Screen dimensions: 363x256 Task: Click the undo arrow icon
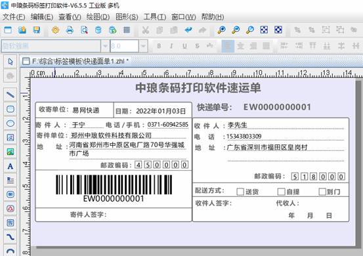click(x=188, y=30)
